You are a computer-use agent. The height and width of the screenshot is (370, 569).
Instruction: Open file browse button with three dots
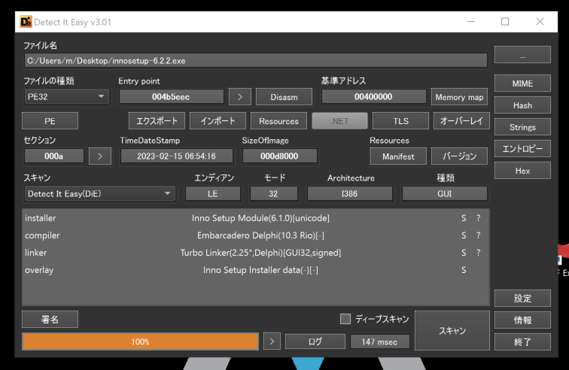point(522,55)
